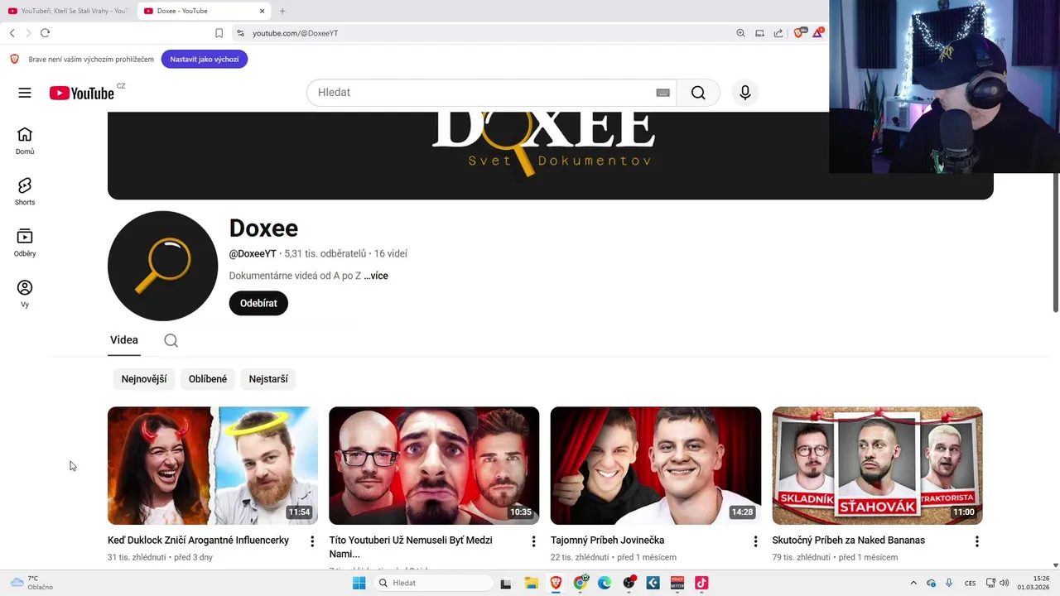Click the share page icon in address bar
Image resolution: width=1060 pixels, height=596 pixels.
[778, 33]
